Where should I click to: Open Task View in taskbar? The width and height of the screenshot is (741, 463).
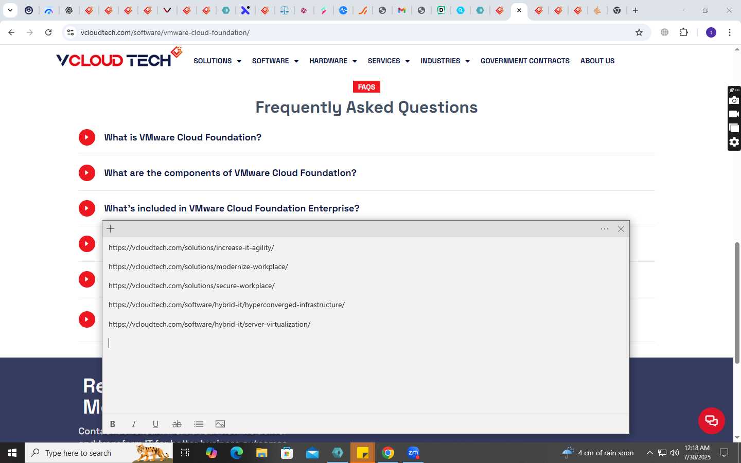pos(185,453)
